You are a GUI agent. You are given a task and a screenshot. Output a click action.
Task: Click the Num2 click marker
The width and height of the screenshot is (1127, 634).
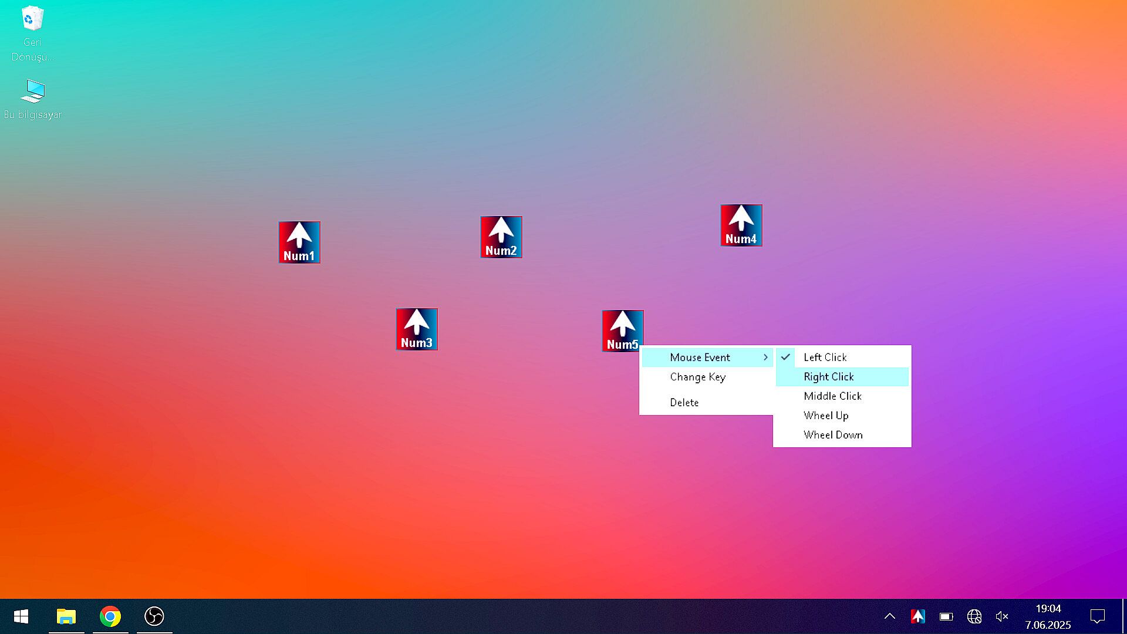[x=501, y=237]
